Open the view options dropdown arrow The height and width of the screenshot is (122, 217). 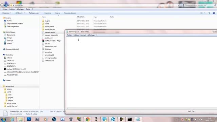tap(204, 13)
